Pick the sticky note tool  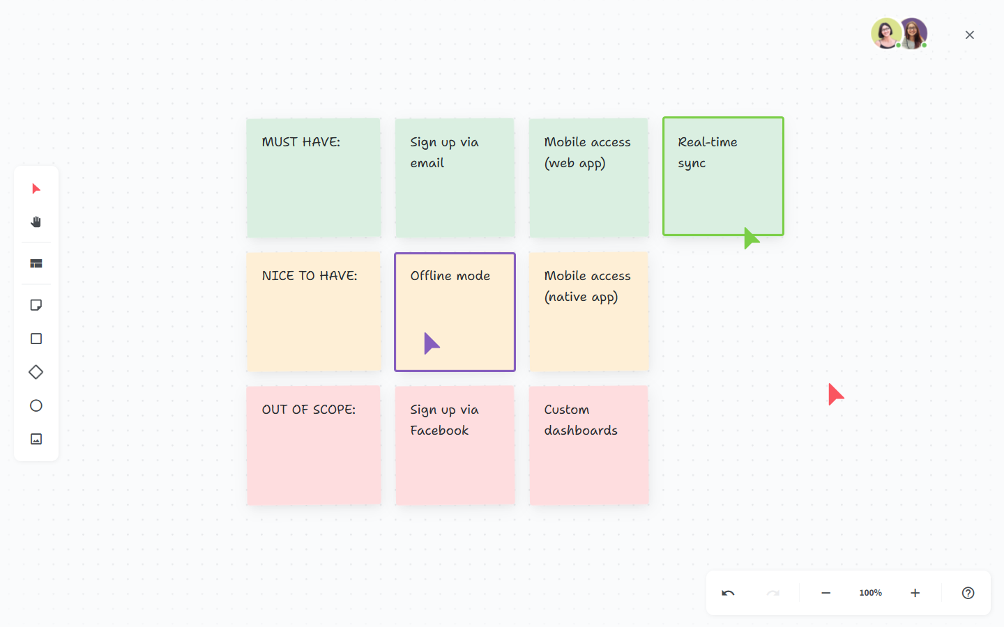point(36,304)
